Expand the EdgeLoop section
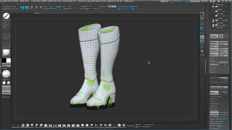The height and width of the screenshot is (130, 232). (x=214, y=99)
